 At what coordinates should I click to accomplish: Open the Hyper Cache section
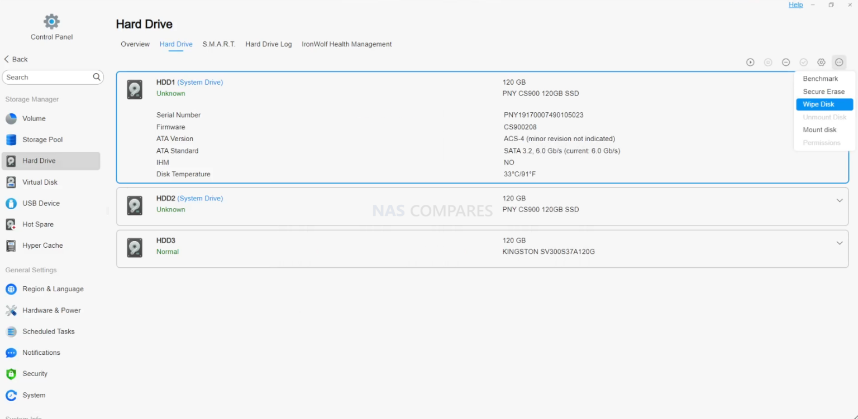12,245
